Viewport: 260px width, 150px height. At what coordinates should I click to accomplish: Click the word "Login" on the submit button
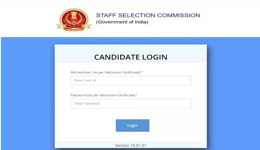(x=132, y=125)
